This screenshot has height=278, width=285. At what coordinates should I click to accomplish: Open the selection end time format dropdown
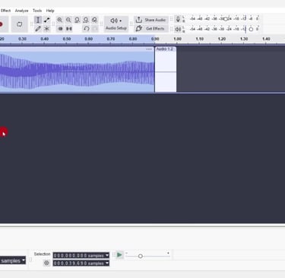(x=107, y=264)
